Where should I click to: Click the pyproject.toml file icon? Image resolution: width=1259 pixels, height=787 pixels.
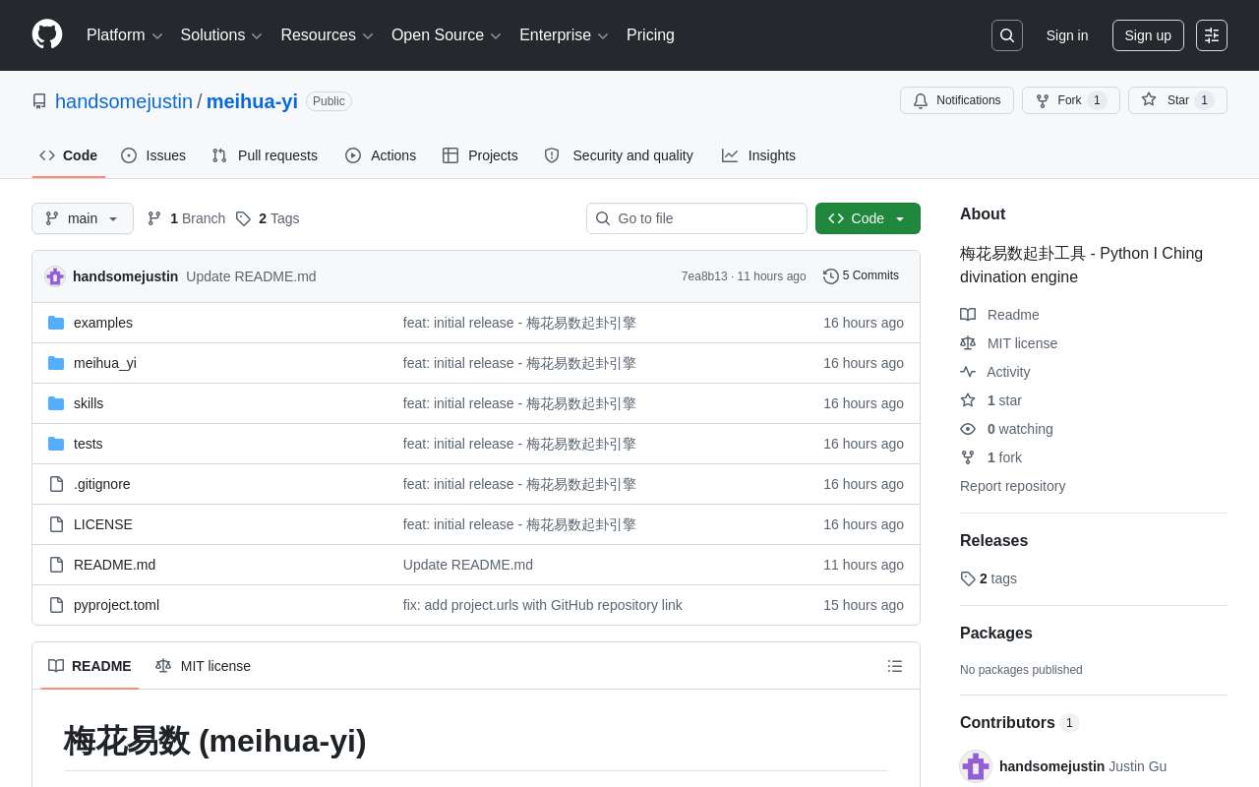56,605
